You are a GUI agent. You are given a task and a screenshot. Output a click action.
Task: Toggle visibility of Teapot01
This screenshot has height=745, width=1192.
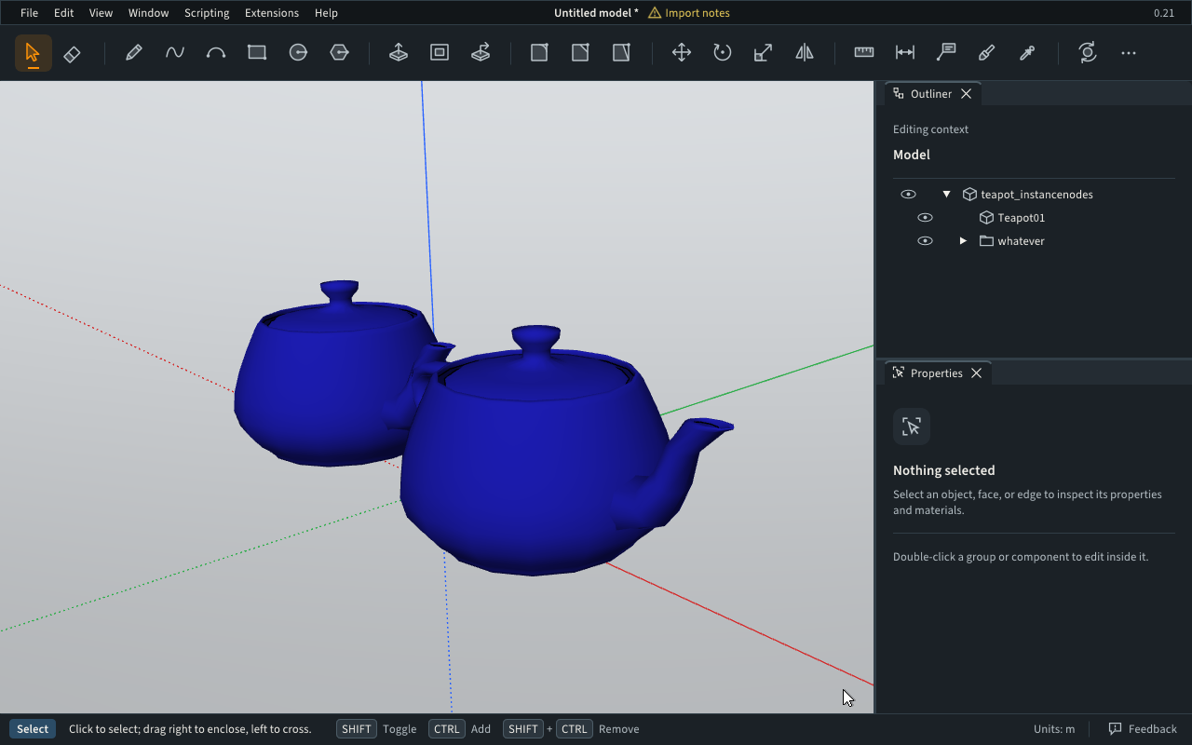pos(926,218)
